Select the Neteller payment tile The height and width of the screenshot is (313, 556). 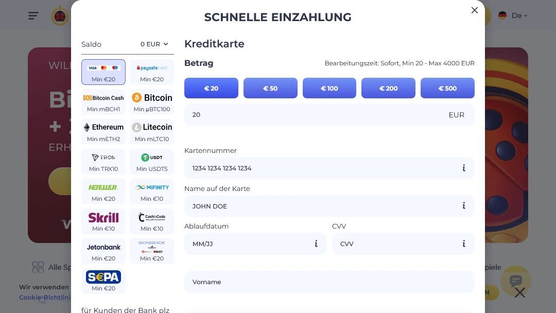pyautogui.click(x=103, y=192)
